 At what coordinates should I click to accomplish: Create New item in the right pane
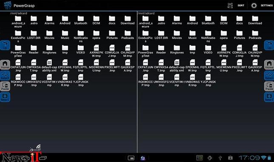pyautogui.click(x=269, y=97)
